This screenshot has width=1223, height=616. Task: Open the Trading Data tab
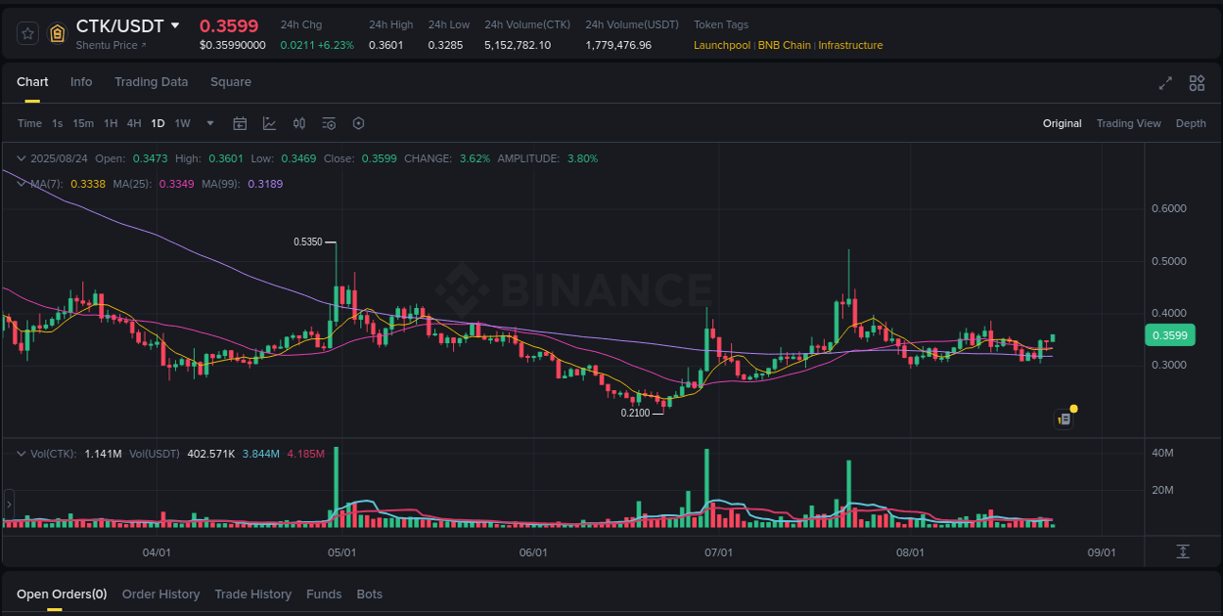click(151, 82)
